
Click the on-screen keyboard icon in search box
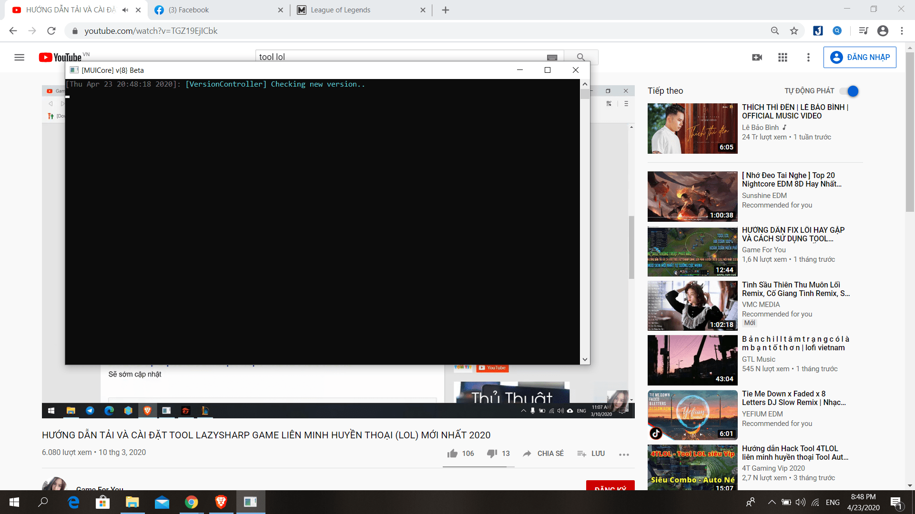pos(552,58)
